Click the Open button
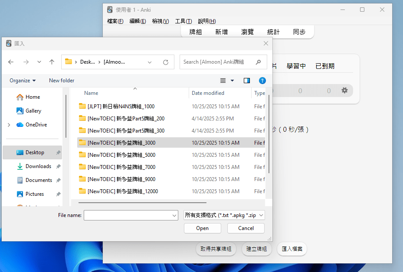This screenshot has width=403, height=272. click(x=202, y=228)
